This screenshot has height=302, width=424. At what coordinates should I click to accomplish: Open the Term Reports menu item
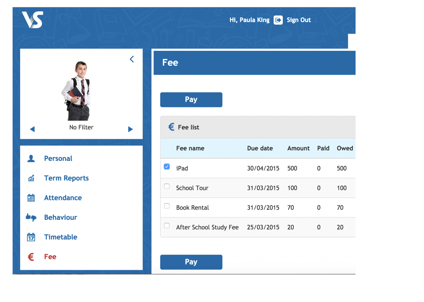66,178
